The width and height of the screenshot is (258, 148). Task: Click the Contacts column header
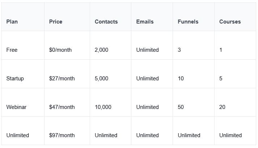click(x=106, y=22)
